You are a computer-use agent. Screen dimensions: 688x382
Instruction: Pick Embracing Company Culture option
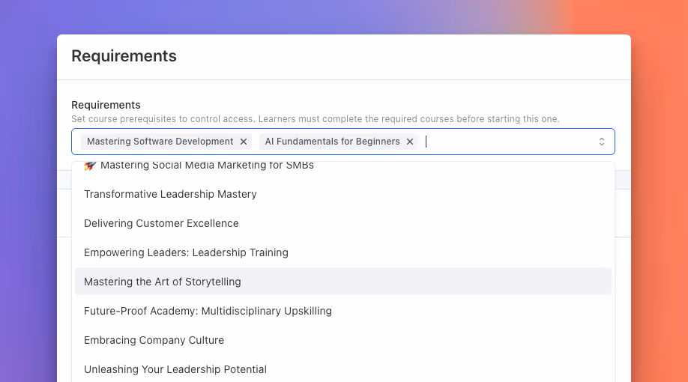[343, 340]
